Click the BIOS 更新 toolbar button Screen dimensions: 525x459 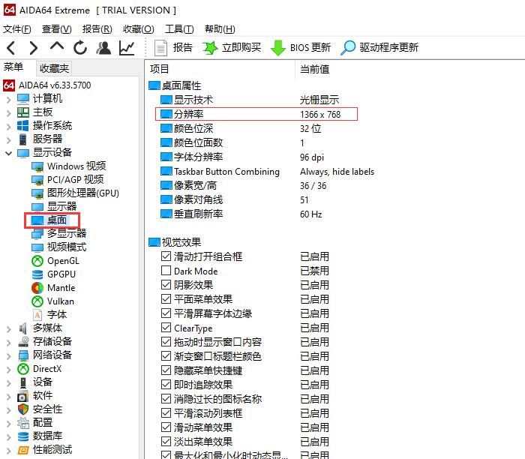pos(301,48)
